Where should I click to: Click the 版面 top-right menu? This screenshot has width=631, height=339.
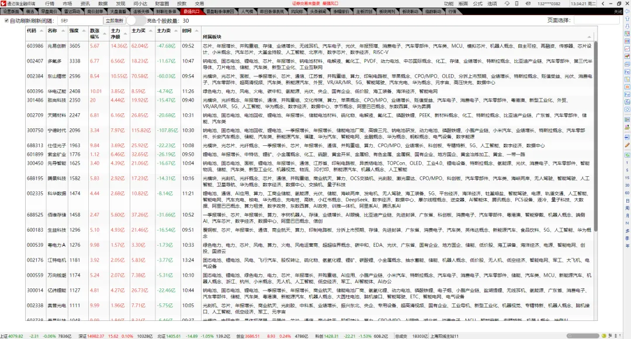(463, 4)
